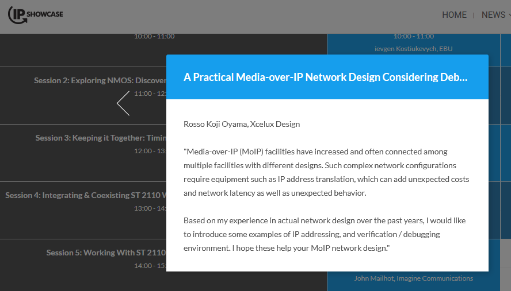
Task: Open Session 3: Keeping it Together row
Action: pyautogui.click(x=83, y=153)
